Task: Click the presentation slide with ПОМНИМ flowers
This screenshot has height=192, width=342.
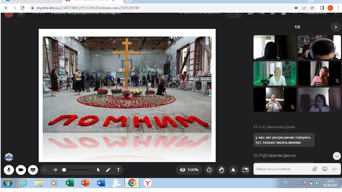Action: tap(127, 95)
